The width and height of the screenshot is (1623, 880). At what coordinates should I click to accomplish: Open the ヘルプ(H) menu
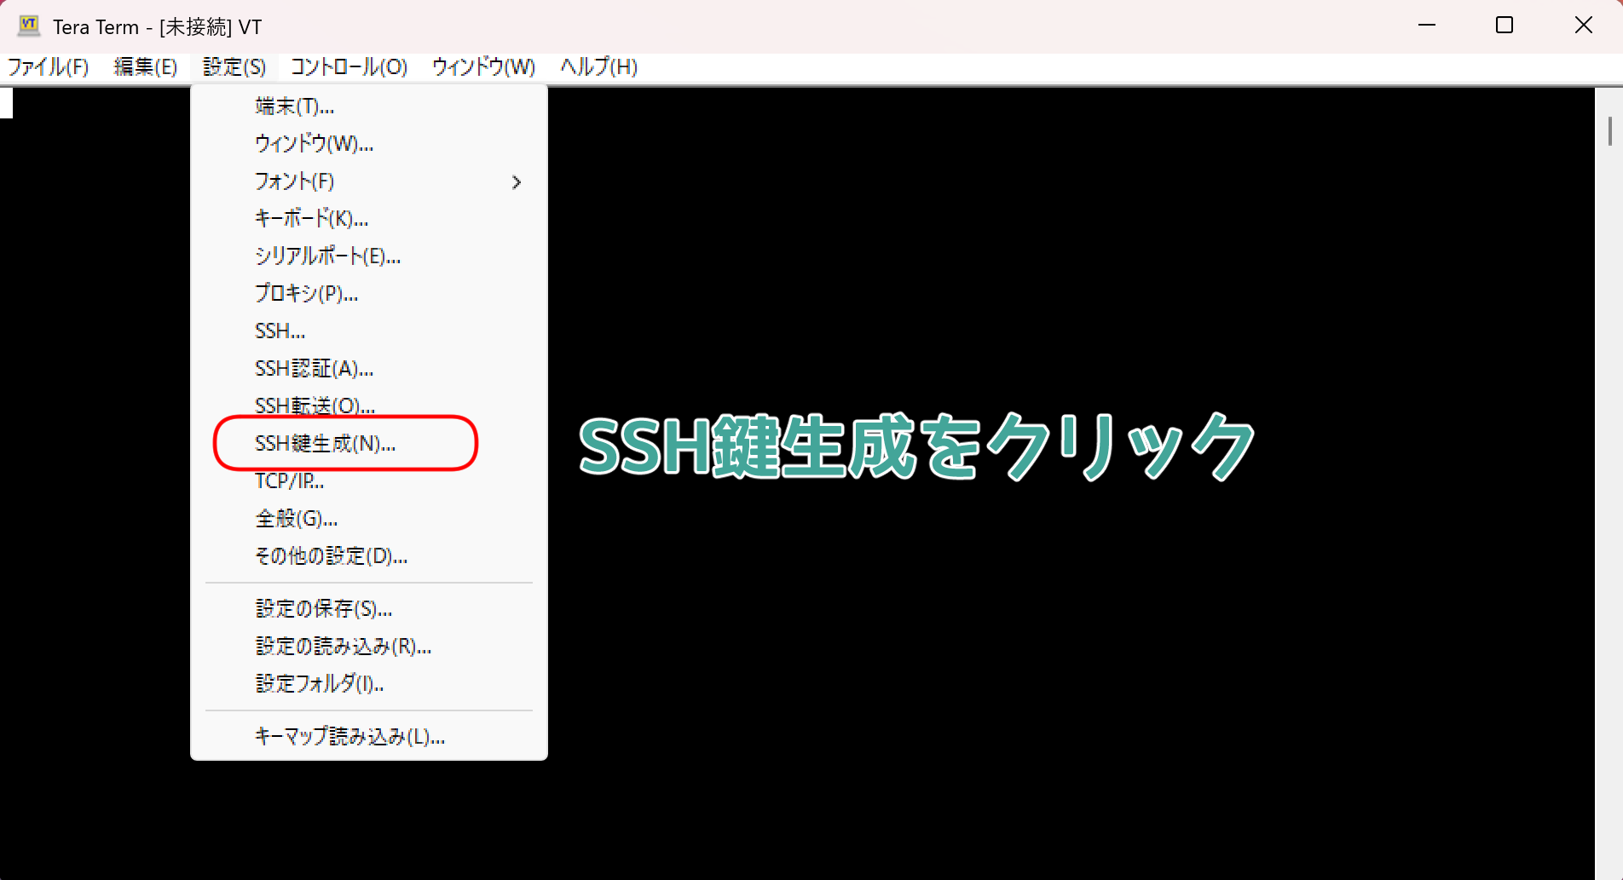coord(598,66)
